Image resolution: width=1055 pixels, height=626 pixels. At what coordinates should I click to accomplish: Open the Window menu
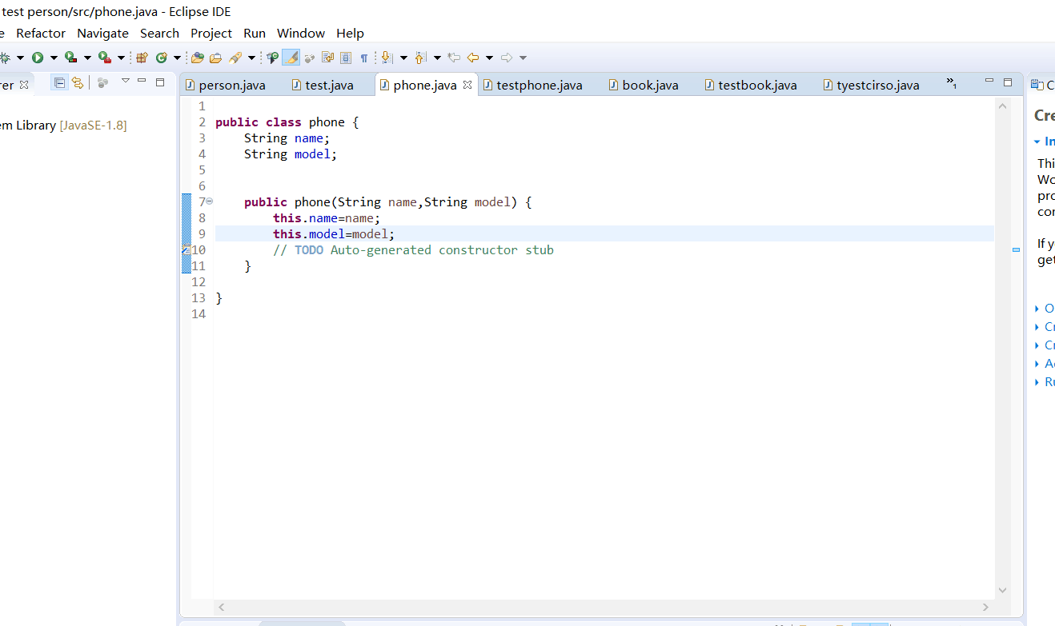(x=300, y=33)
